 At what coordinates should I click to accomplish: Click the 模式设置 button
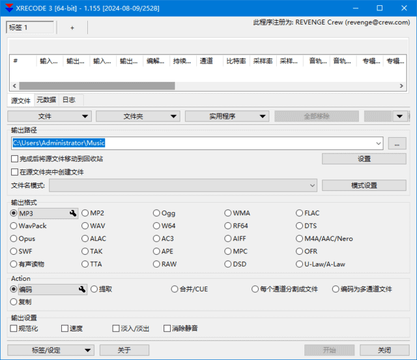coord(364,186)
